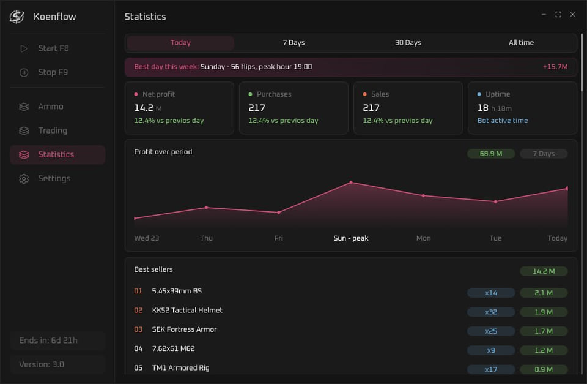Click the Bot active time link

pos(503,121)
